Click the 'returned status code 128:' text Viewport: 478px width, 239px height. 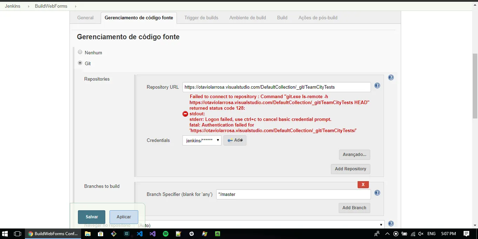coord(217,108)
